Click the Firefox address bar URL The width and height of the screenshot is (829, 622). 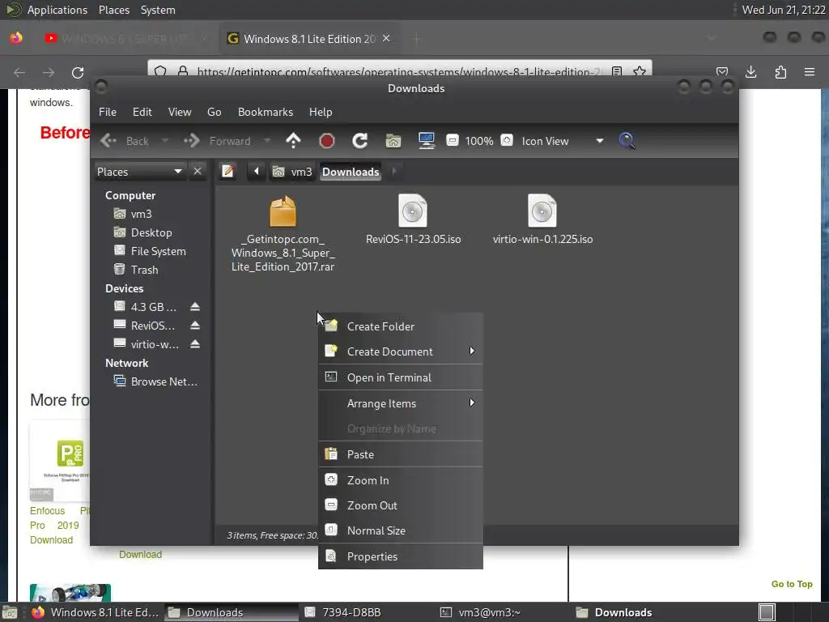pyautogui.click(x=398, y=71)
